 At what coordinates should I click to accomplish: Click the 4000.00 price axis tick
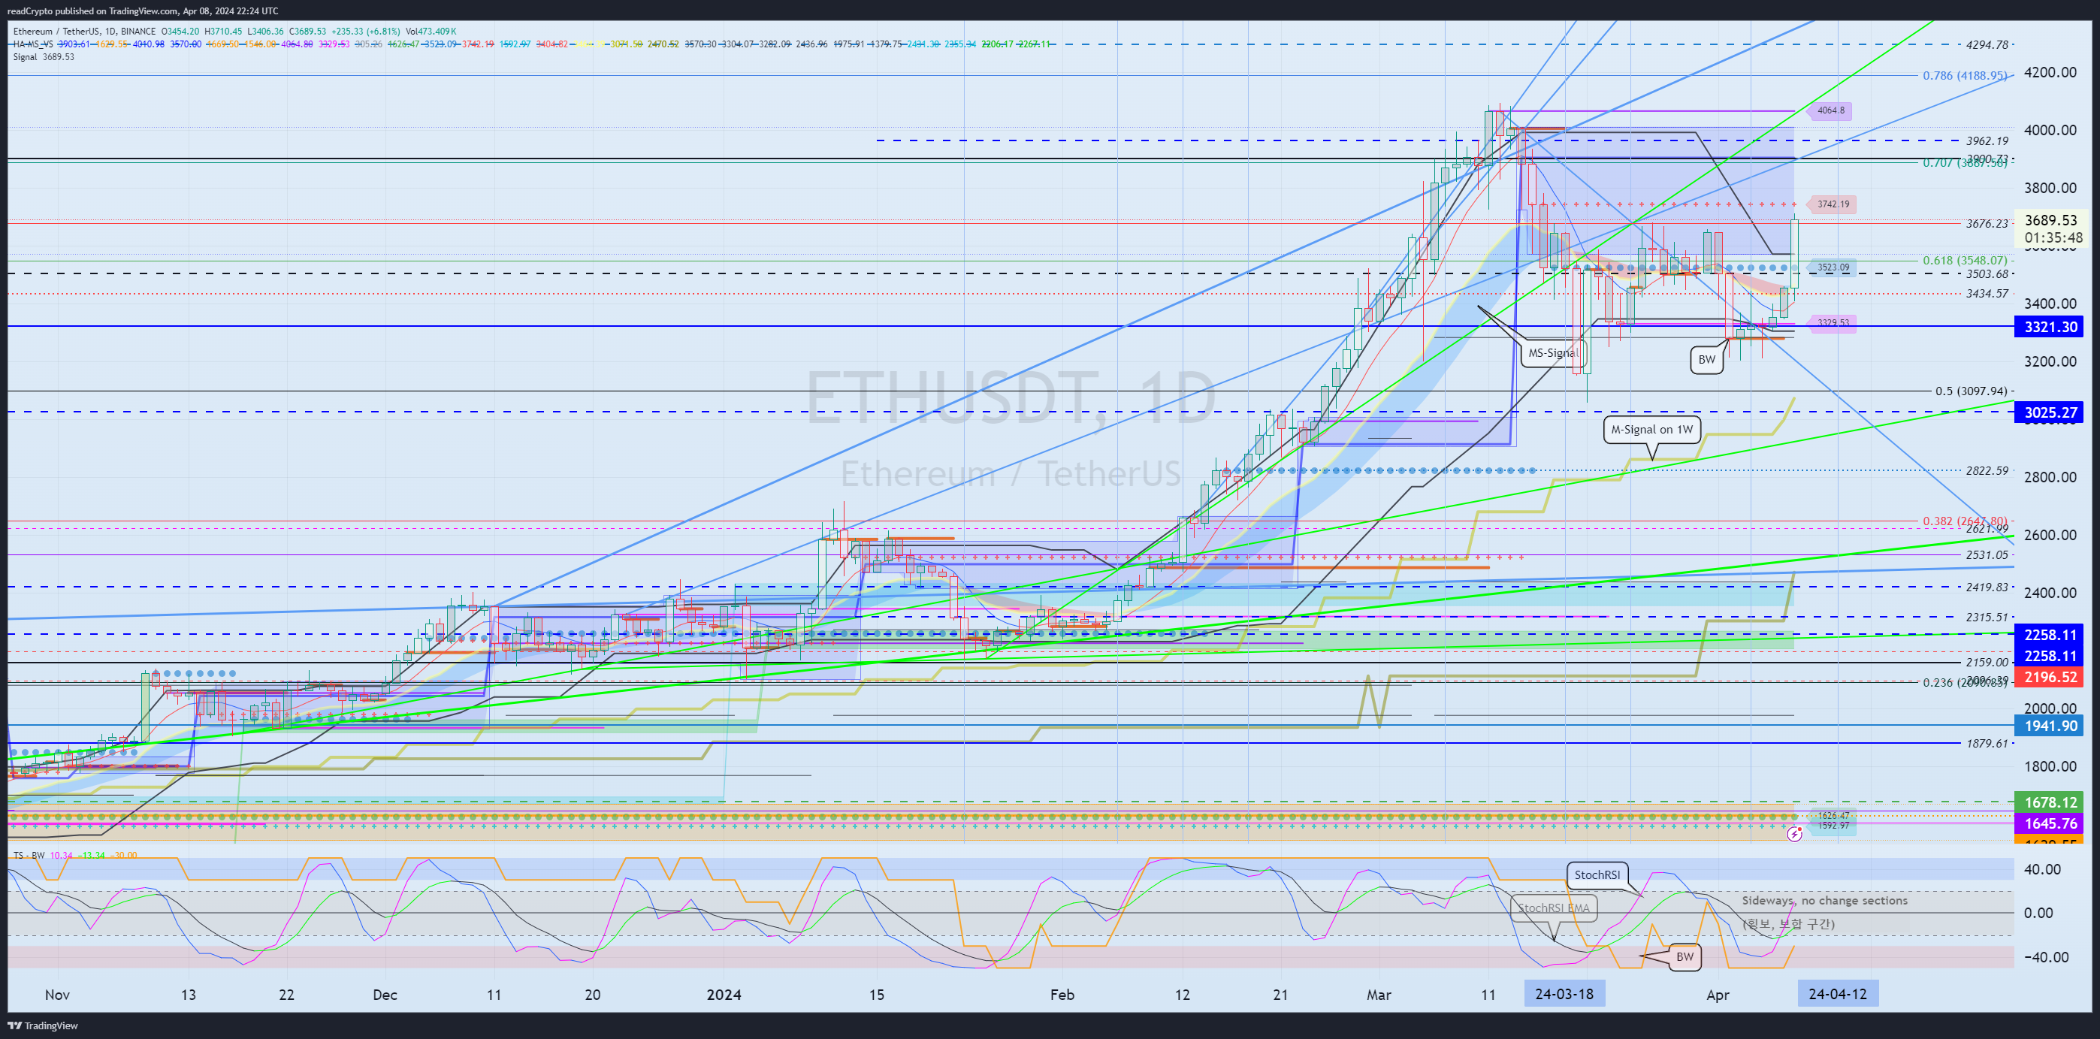pos(2050,131)
